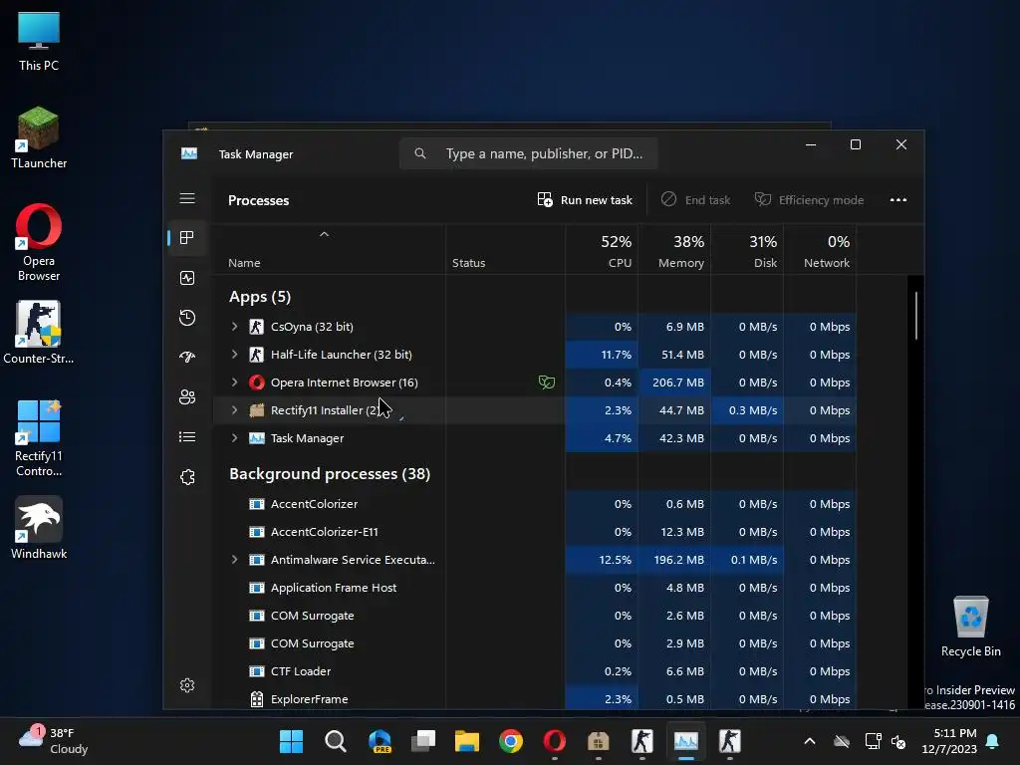1020x765 pixels.
Task: Click the Edge Preview taskbar icon
Action: (x=380, y=741)
